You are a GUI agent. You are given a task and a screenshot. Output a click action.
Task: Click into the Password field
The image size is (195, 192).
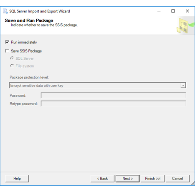click(113, 96)
